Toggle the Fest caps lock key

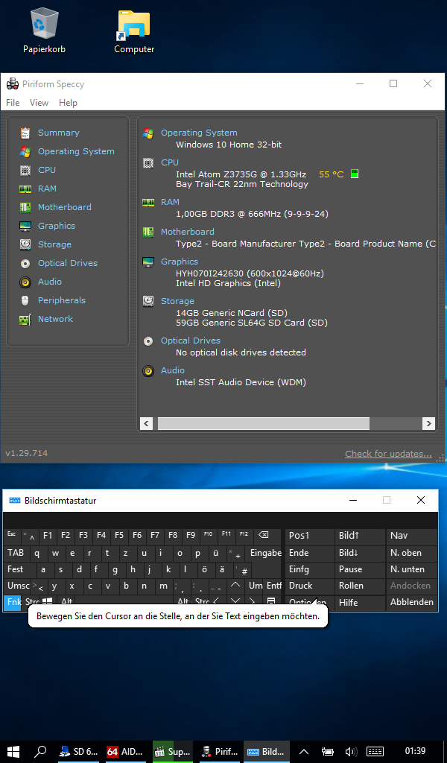point(19,569)
